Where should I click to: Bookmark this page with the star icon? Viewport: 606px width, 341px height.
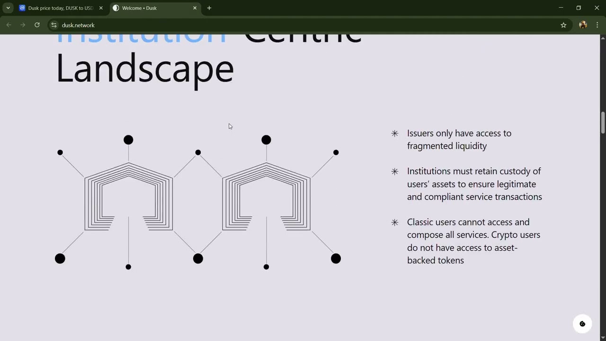coord(563,25)
